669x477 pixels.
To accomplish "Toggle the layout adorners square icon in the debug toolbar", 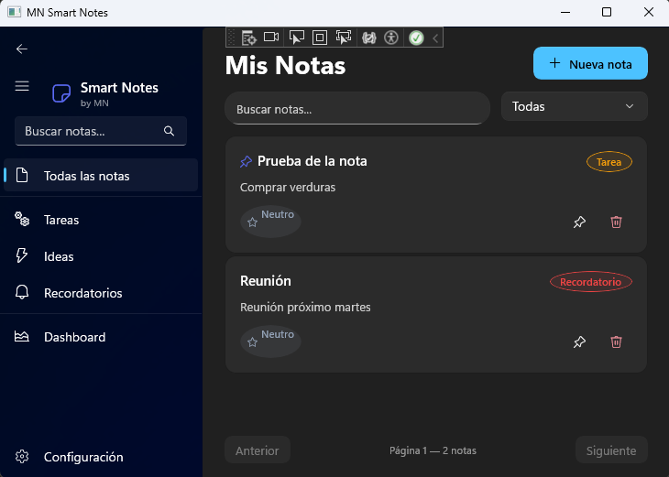I will 320,38.
